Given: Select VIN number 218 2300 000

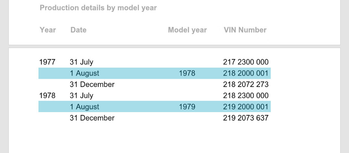Looking at the screenshot, I should (x=246, y=96).
